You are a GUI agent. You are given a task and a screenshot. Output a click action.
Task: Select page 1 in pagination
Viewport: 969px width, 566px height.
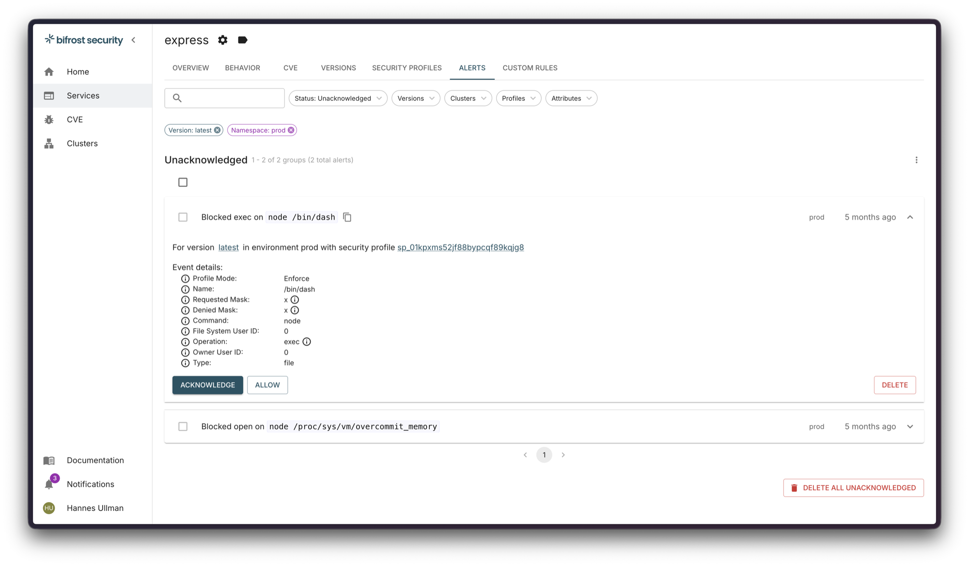[544, 455]
